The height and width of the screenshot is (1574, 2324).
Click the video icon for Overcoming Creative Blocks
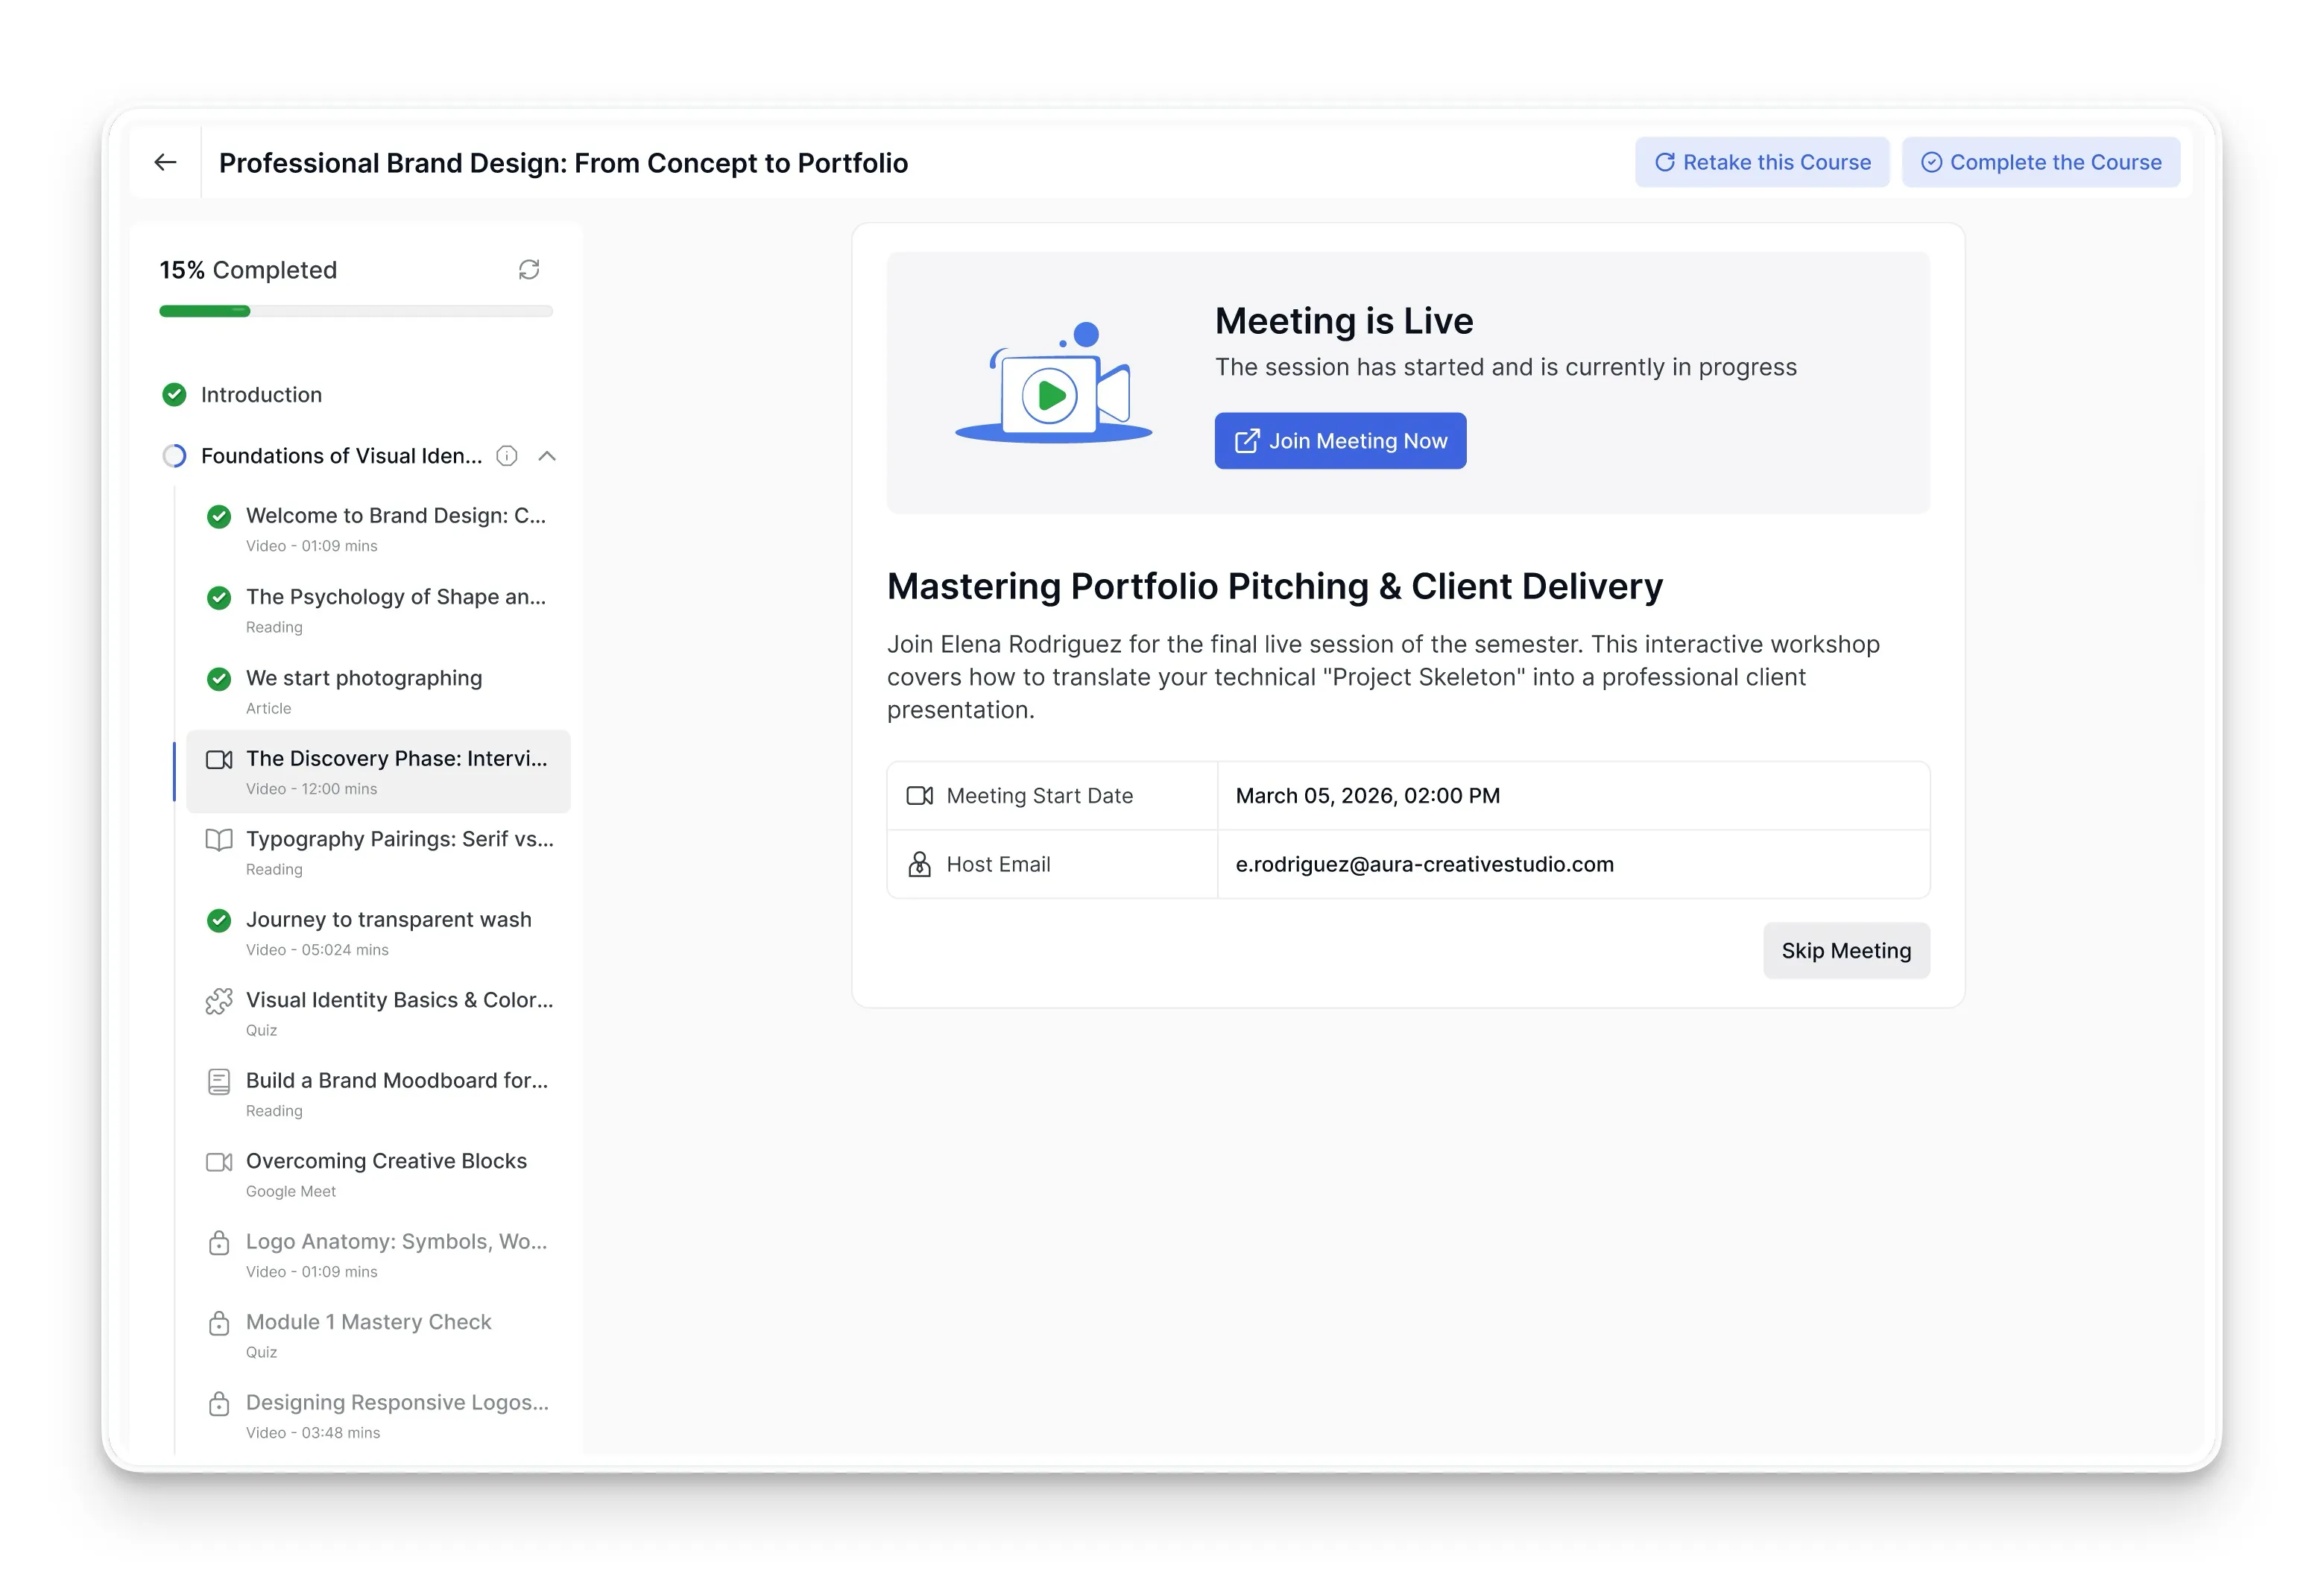pyautogui.click(x=219, y=1162)
